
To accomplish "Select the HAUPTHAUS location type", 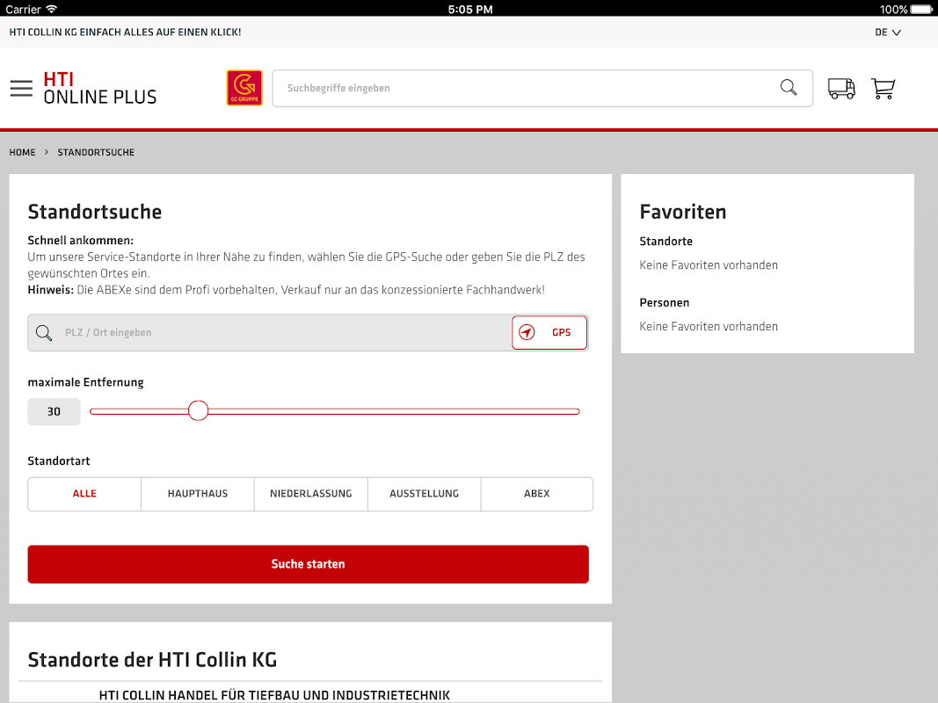I will tap(198, 494).
